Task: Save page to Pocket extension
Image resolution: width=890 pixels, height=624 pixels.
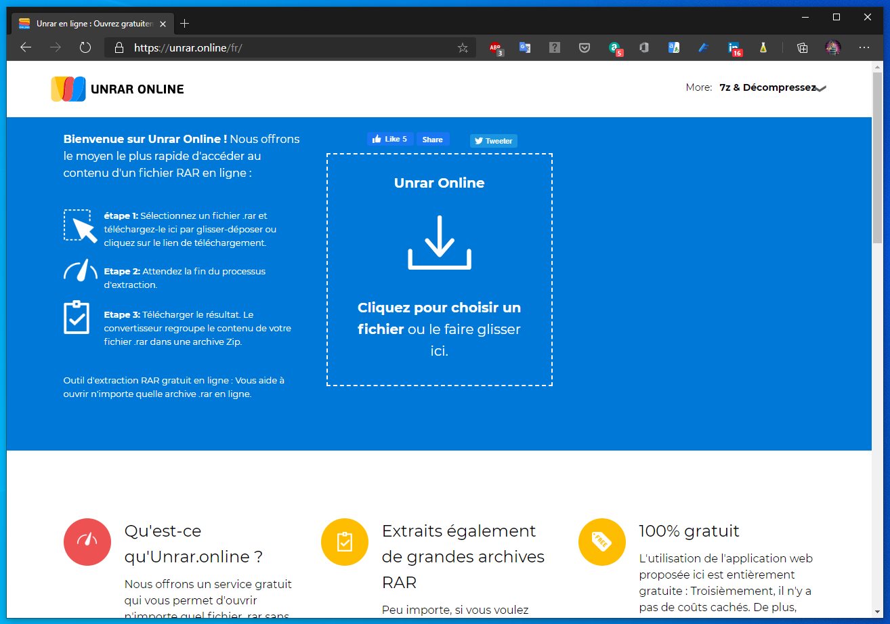Action: tap(584, 47)
